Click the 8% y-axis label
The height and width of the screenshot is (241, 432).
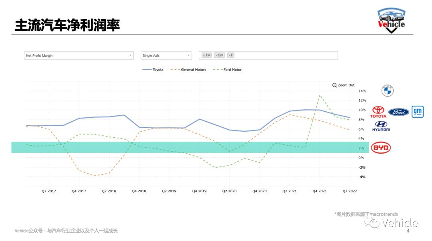coord(361,120)
